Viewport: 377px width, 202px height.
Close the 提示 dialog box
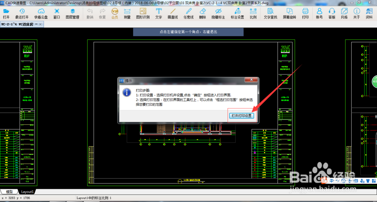251,80
